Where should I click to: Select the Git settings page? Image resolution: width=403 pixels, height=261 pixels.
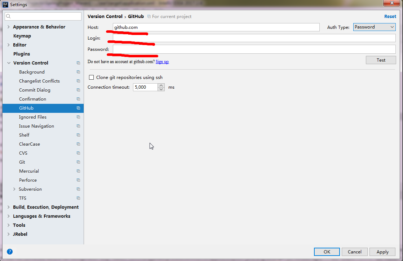pos(22,162)
